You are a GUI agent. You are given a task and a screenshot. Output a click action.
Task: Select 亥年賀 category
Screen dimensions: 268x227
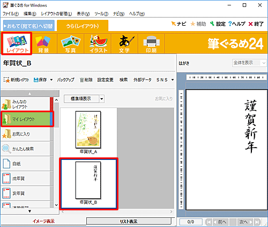[x=25, y=193]
